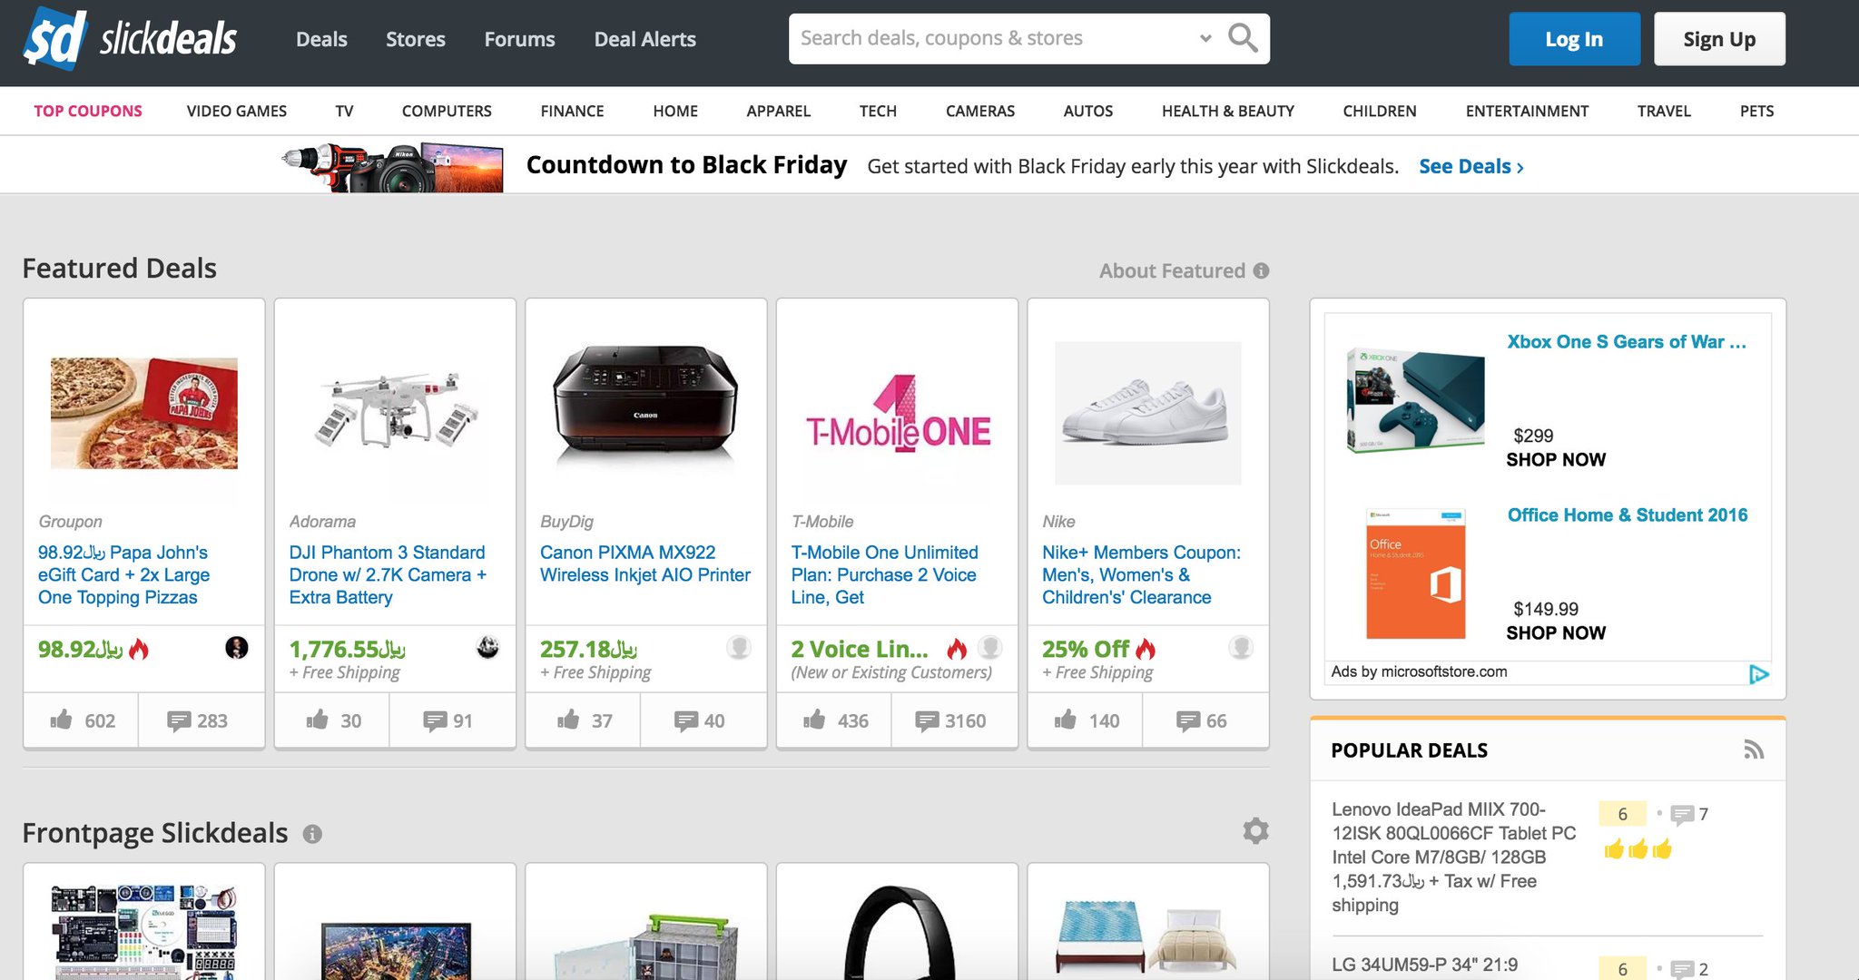Viewport: 1859px width, 980px height.
Task: Click thumbs up on Nike+ coupon deal
Action: coord(1066,720)
